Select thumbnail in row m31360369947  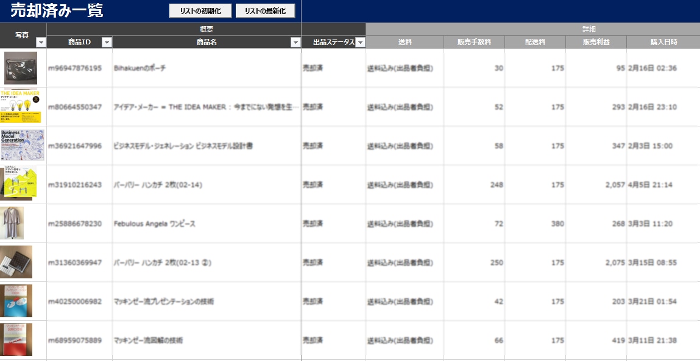16,262
